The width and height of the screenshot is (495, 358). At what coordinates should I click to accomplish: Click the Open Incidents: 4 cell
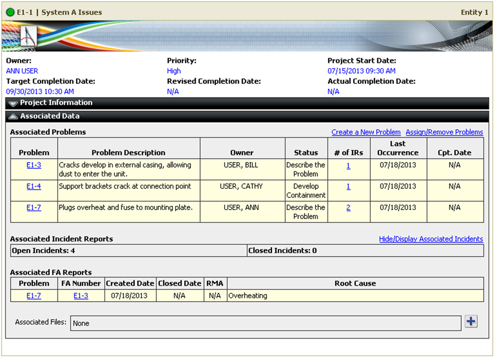pos(128,250)
